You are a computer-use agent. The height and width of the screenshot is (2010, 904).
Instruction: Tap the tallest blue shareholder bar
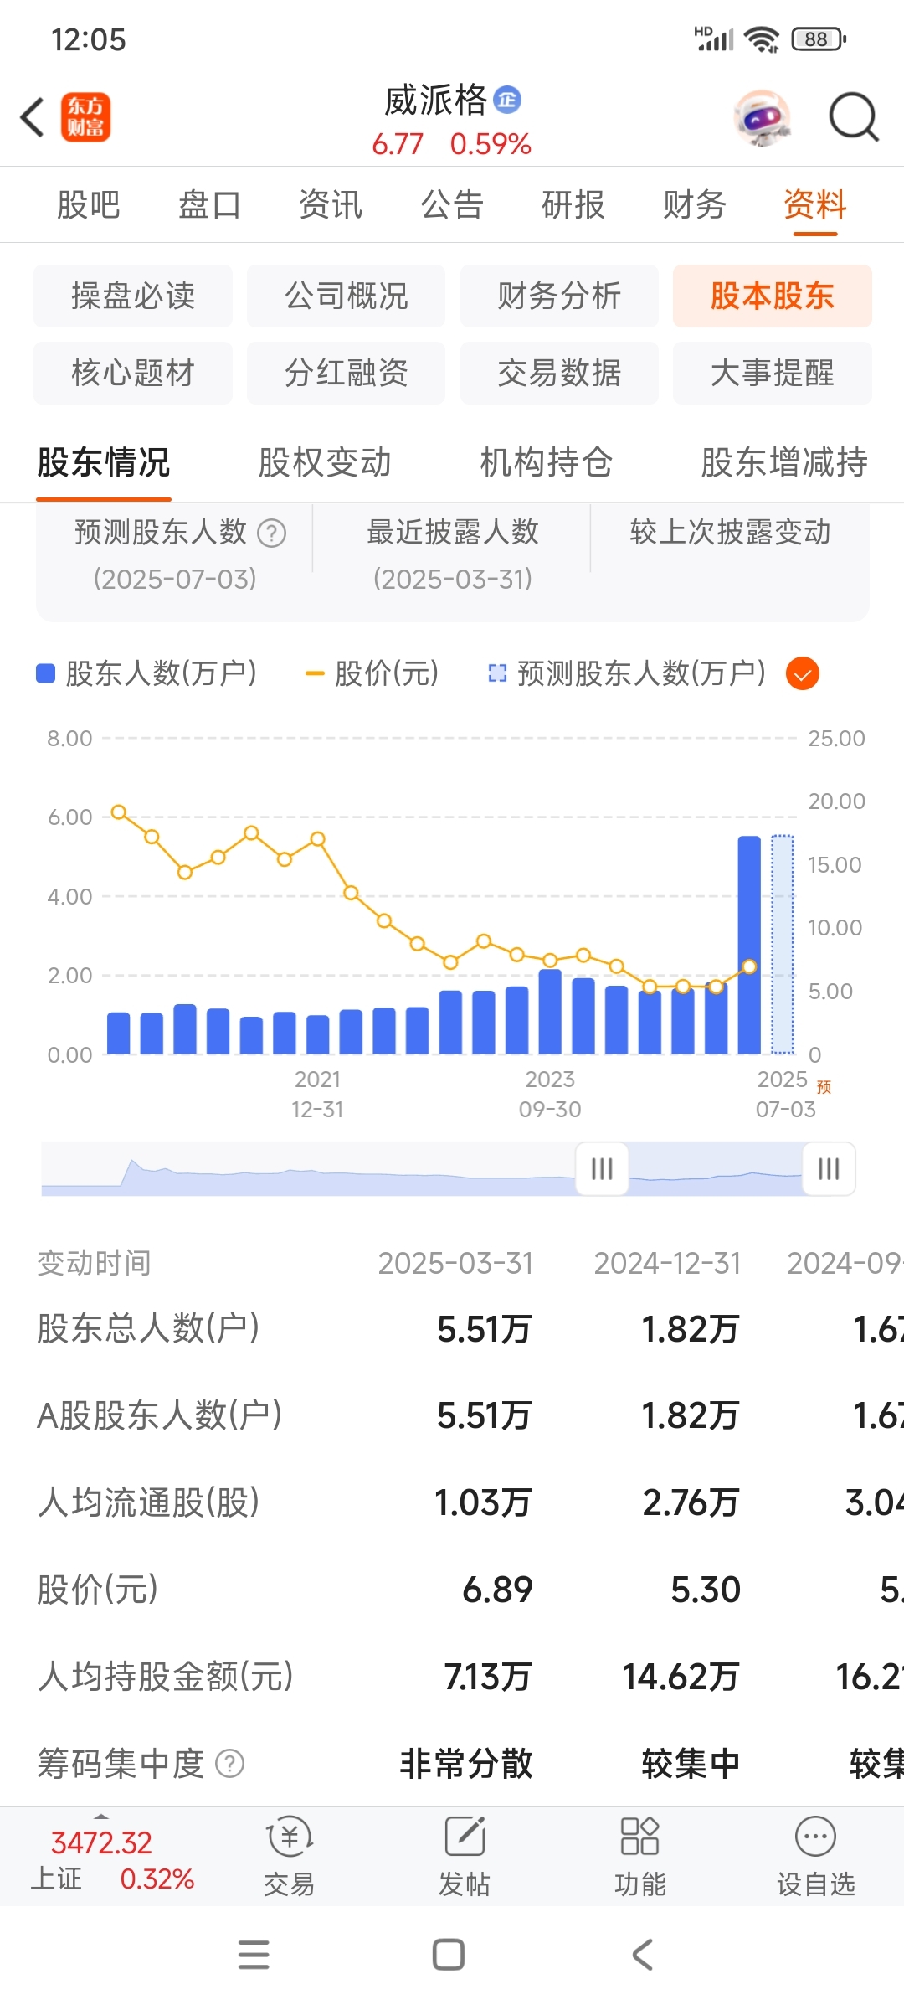749,945
